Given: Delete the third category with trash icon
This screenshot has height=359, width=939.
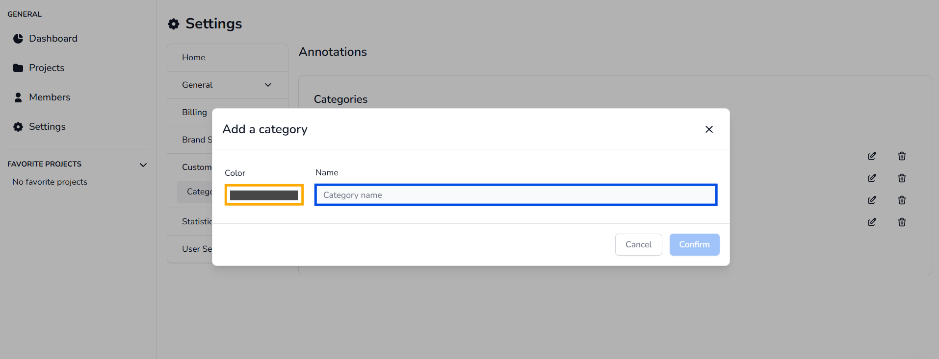Looking at the screenshot, I should pyautogui.click(x=902, y=200).
